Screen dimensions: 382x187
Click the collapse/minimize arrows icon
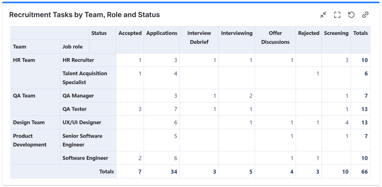[x=323, y=15]
